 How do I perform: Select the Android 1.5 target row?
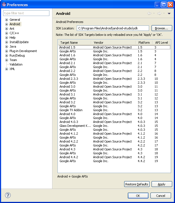tap(115, 47)
